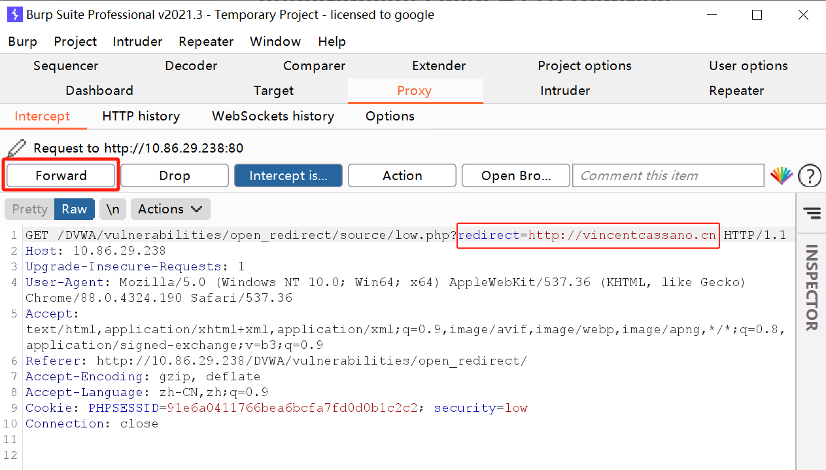The height and width of the screenshot is (470, 826).
Task: Toggle the \n non-printable characters button
Action: pyautogui.click(x=112, y=209)
